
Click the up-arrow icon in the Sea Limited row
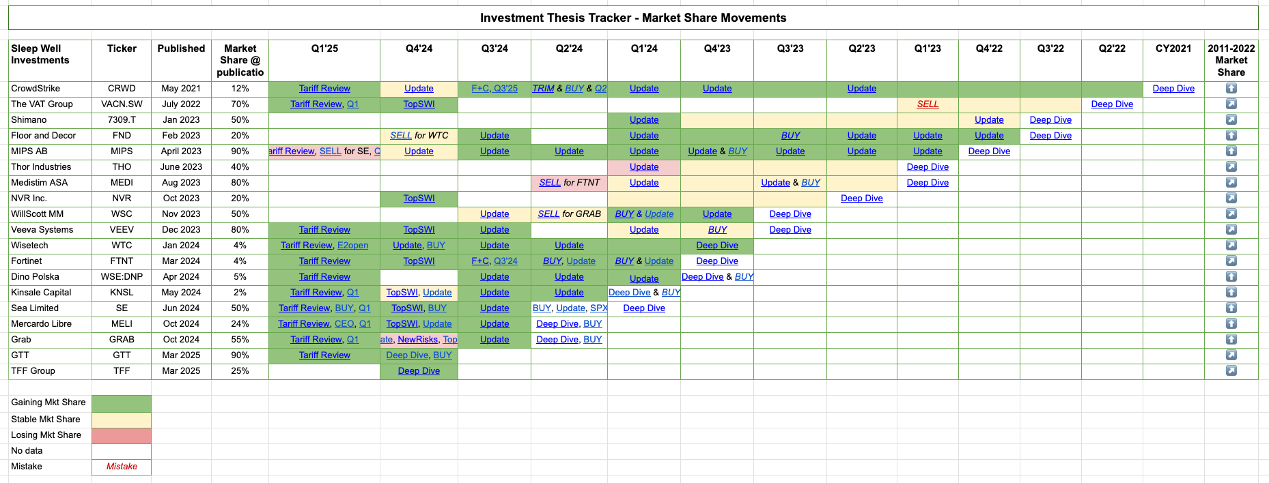[x=1231, y=308]
